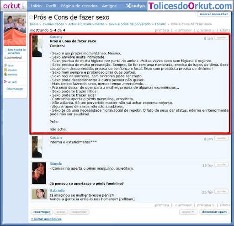Click the '25 fev' date on Gabrielle's post
The height and width of the screenshot is (226, 234).
[x=207, y=192]
